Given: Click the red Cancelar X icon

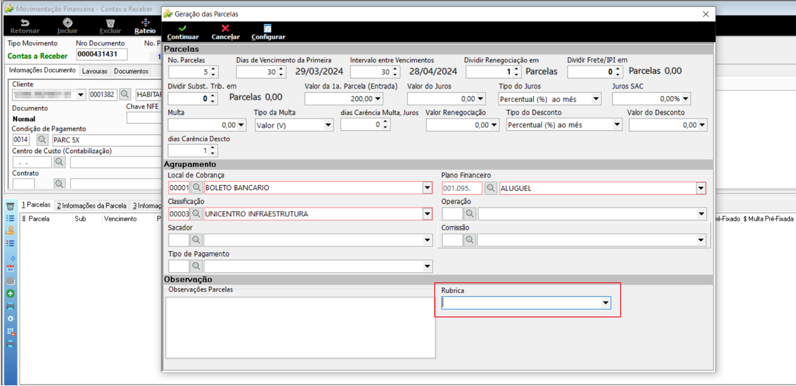Looking at the screenshot, I should [x=226, y=29].
